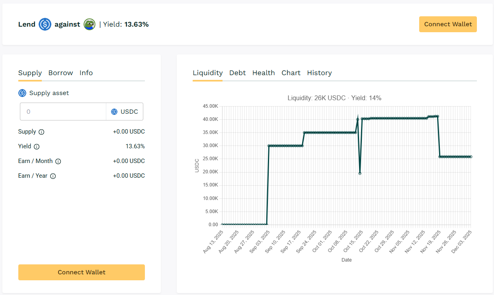This screenshot has width=494, height=295.
Task: Focus the supply amount input field
Action: click(x=64, y=112)
